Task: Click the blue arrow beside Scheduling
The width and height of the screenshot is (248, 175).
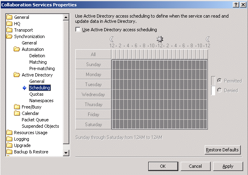Action: (24, 88)
